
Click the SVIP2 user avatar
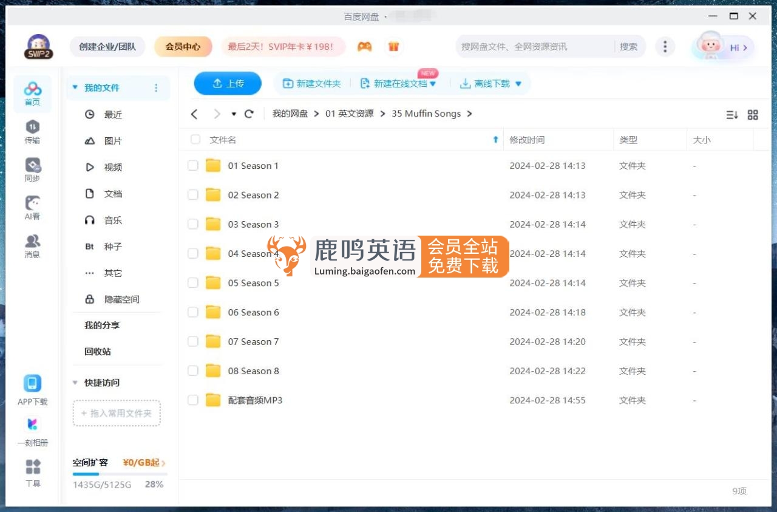tap(39, 47)
